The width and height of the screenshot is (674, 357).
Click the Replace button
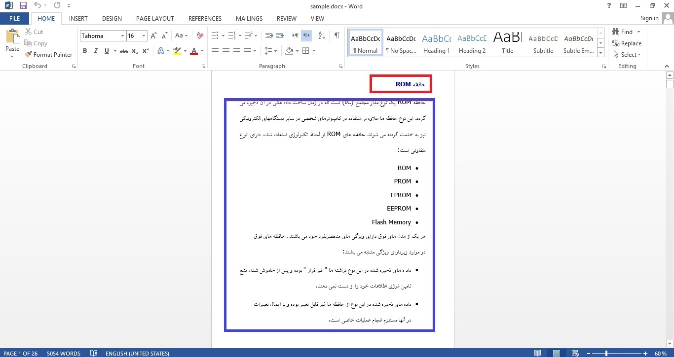tap(627, 43)
